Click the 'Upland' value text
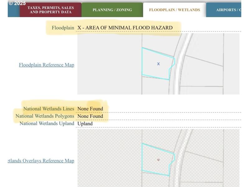The width and height of the screenshot is (249, 187). 85,124
